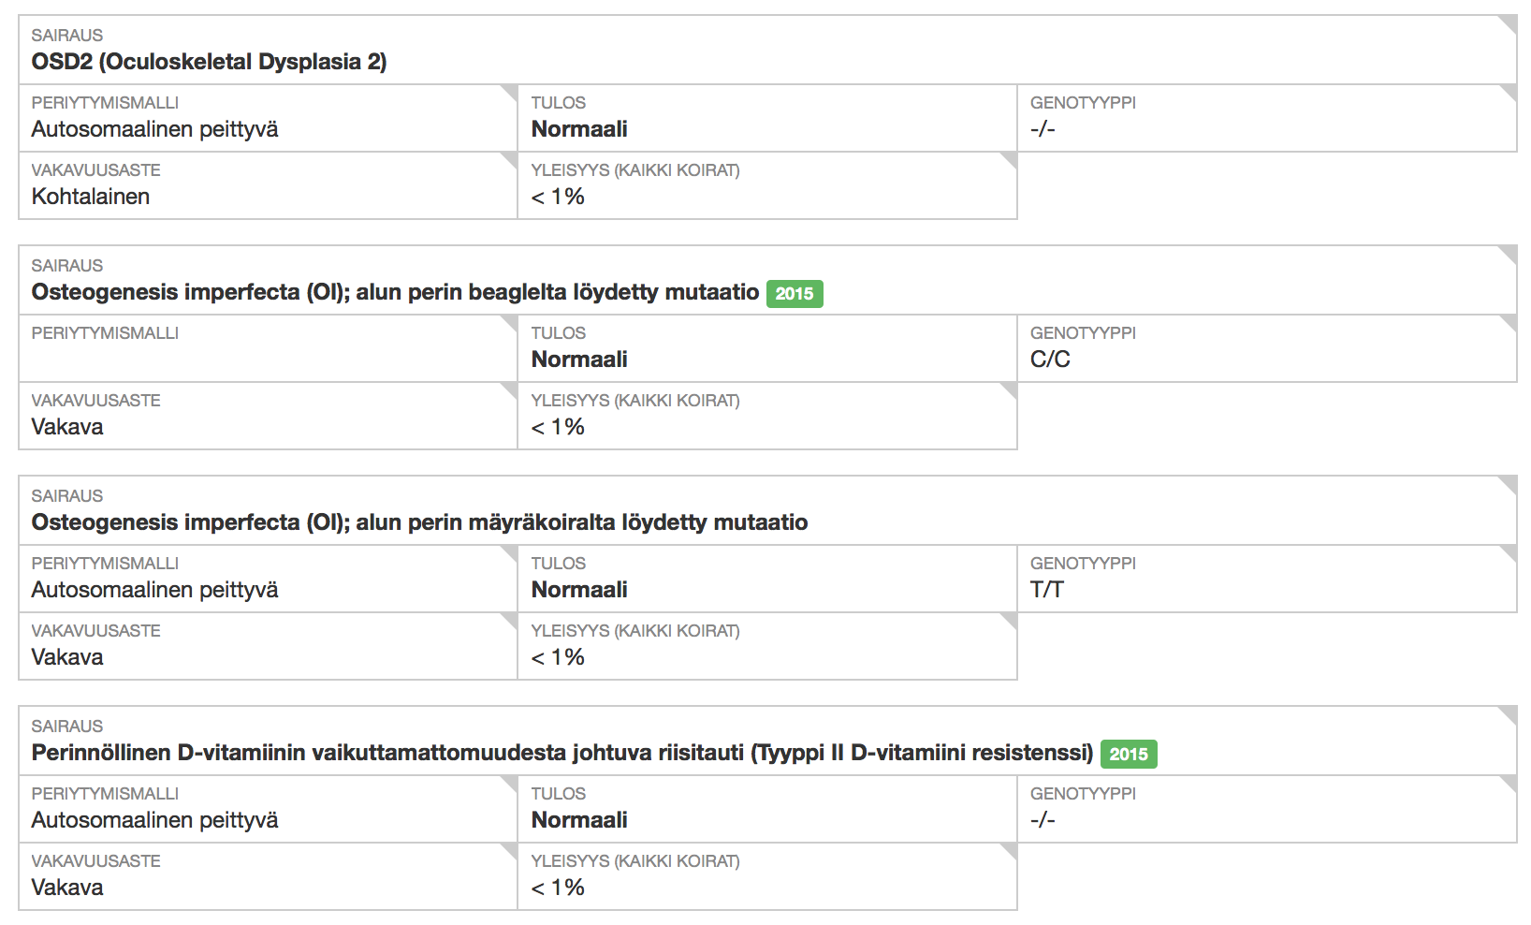1531x925 pixels.
Task: Select the Perinnöllinen D-vitamiinin riisitauti title
Action: [561, 753]
